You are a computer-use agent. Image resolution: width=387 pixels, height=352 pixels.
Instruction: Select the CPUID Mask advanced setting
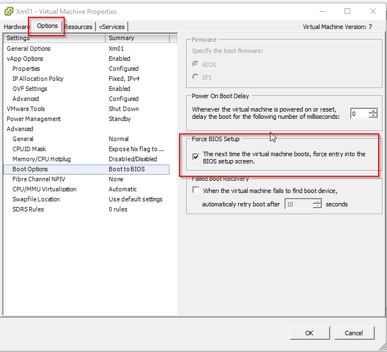(x=29, y=149)
